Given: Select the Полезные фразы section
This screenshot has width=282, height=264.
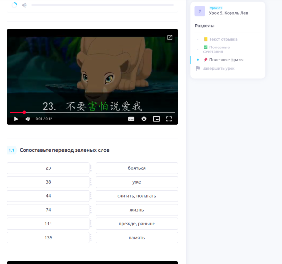Looking at the screenshot, I should click(x=223, y=60).
